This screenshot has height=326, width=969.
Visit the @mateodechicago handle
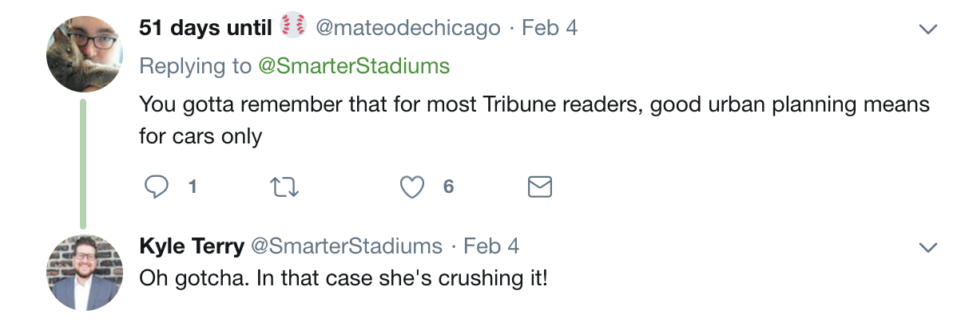[408, 28]
